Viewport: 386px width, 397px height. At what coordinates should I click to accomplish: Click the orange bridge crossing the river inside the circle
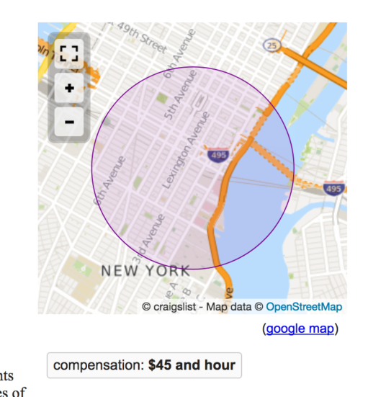[272, 159]
